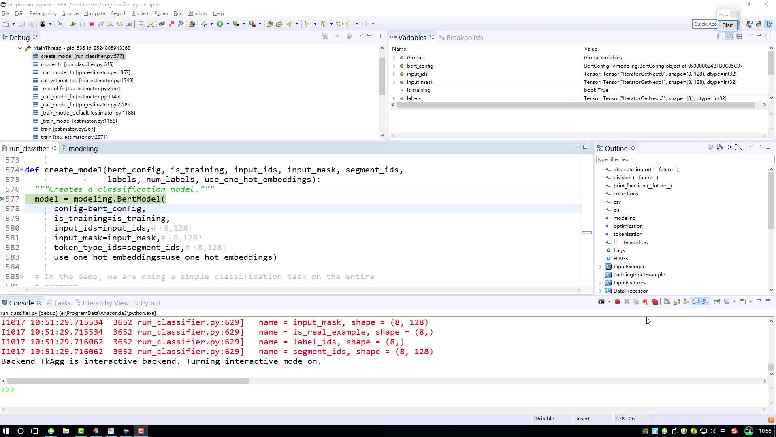
Task: Switch to the Debug perspective icon
Action: (769, 24)
